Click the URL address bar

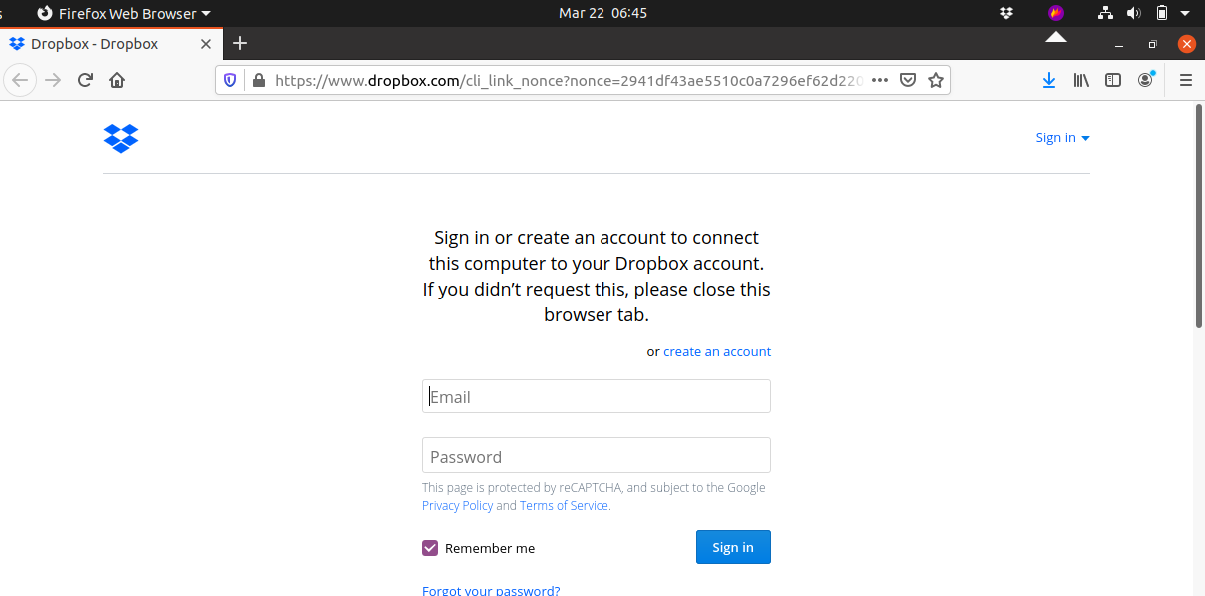(x=569, y=81)
